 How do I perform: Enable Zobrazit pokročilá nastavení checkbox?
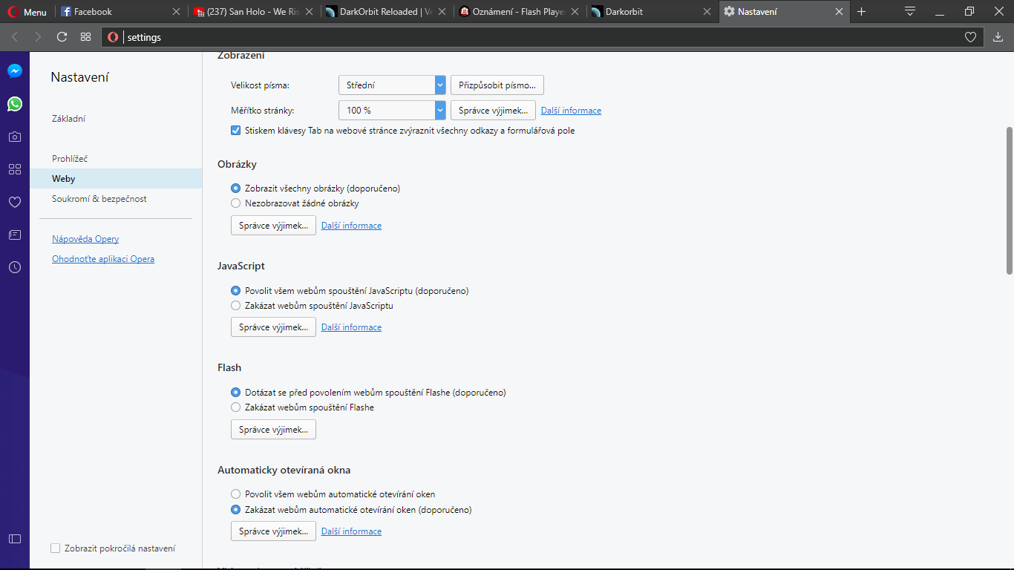click(56, 548)
